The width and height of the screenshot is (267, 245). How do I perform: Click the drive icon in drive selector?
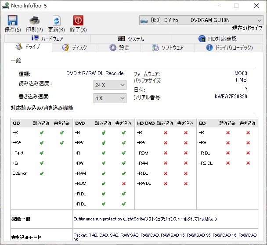click(144, 21)
